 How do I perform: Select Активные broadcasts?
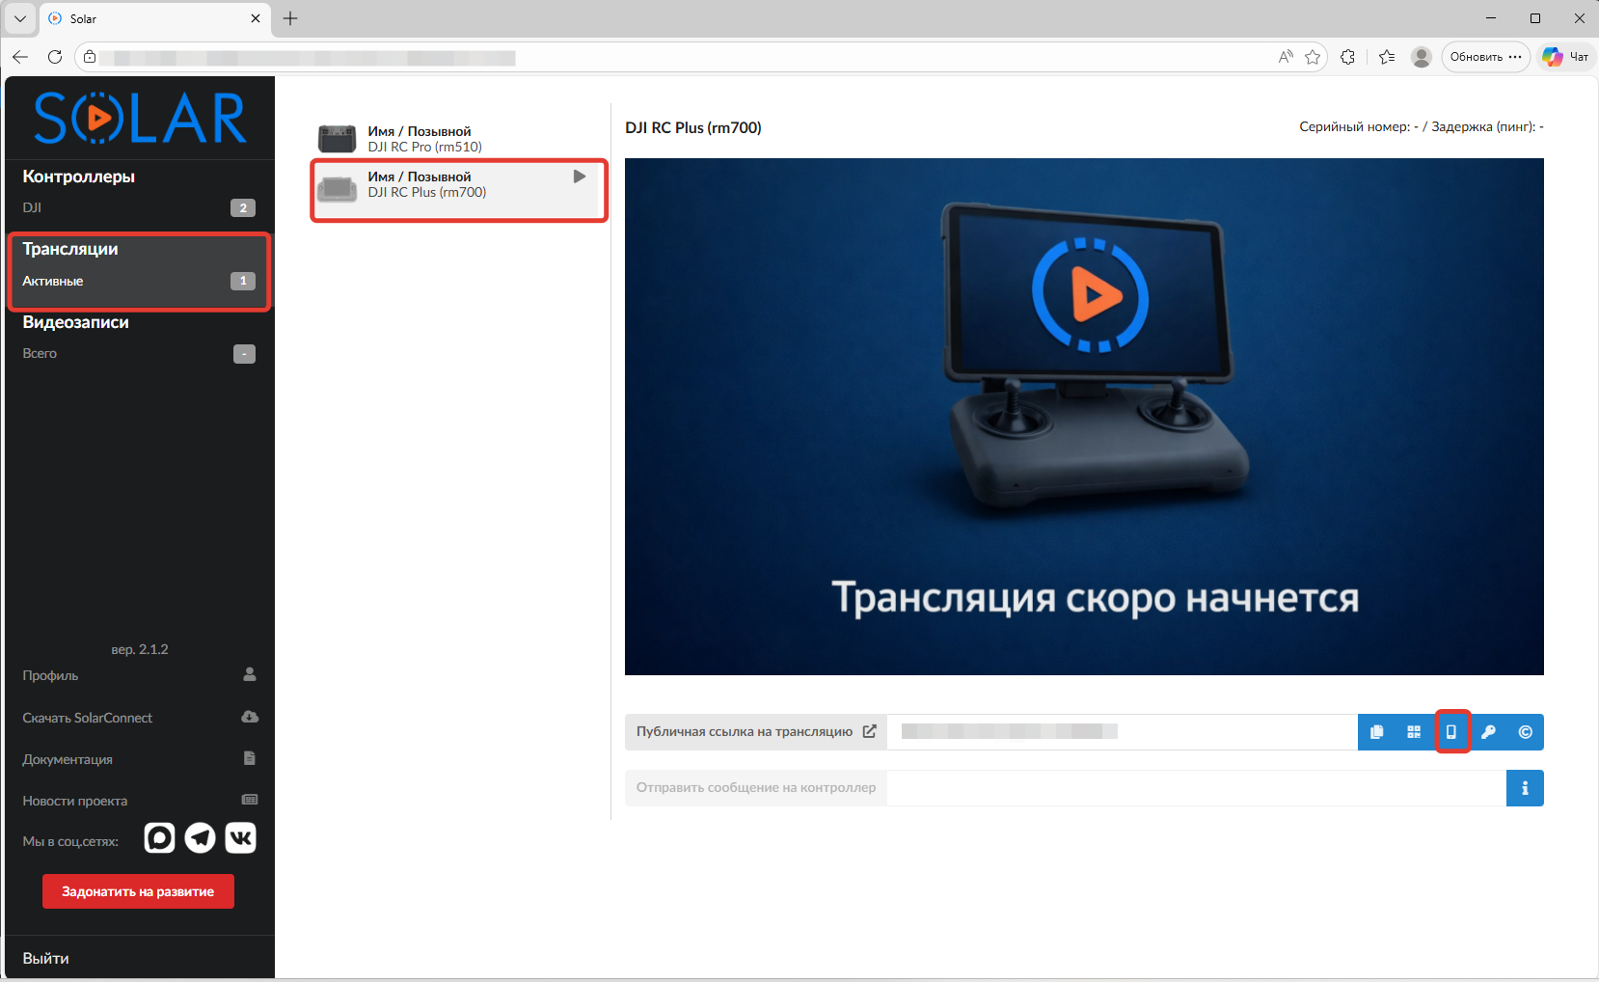[x=140, y=281]
